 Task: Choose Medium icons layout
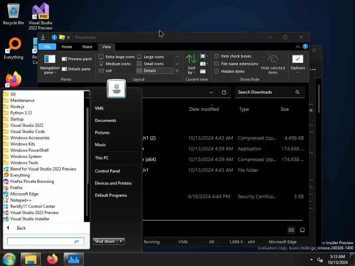[115, 64]
